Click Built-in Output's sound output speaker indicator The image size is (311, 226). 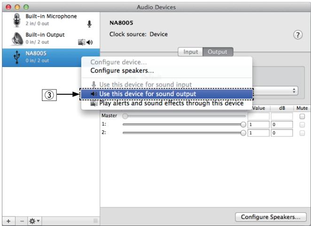click(x=90, y=42)
